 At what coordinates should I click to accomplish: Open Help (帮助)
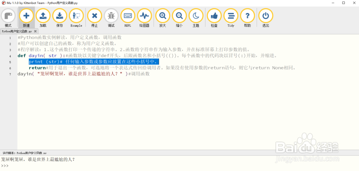(247, 18)
